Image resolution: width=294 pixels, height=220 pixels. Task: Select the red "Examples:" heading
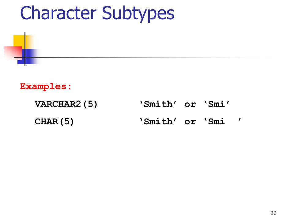46,86
